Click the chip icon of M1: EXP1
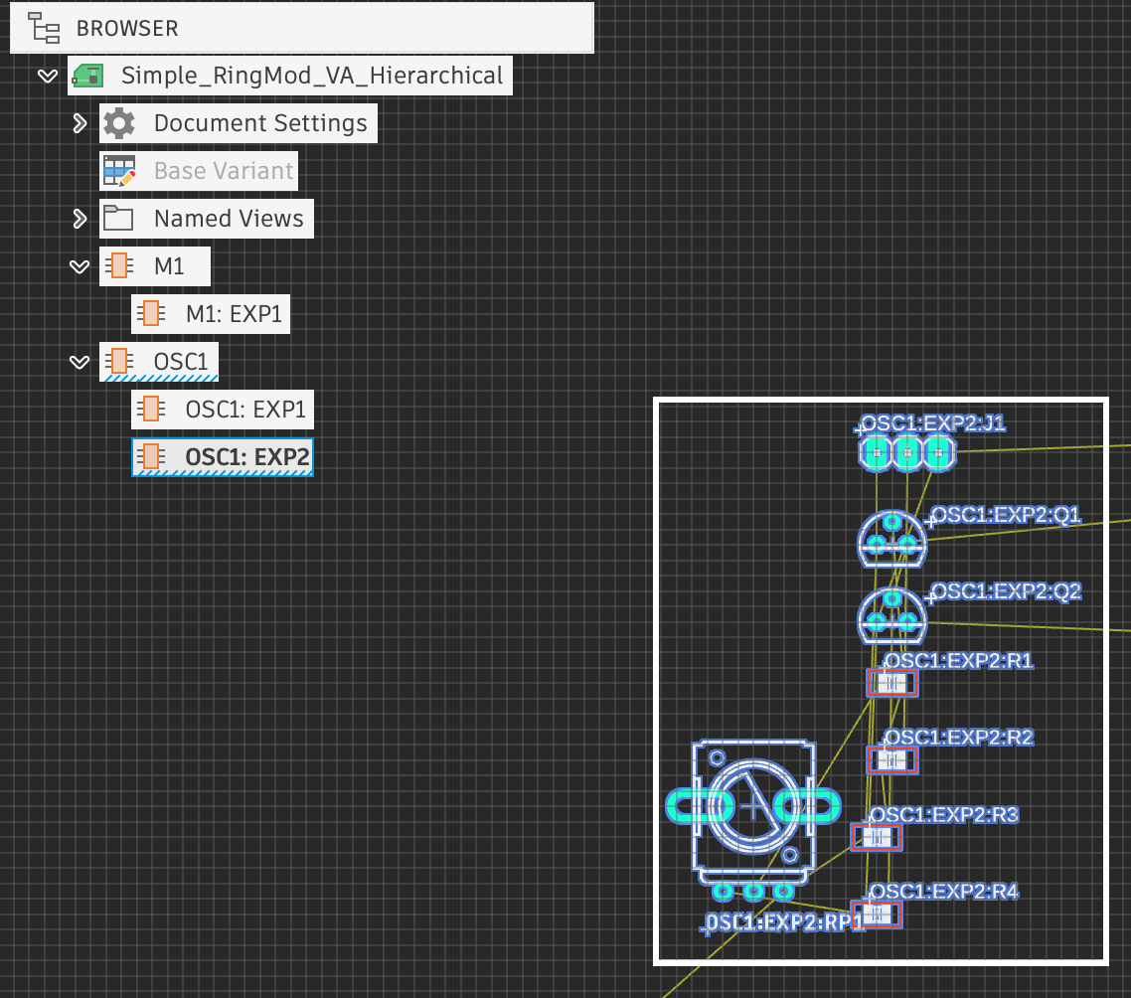The image size is (1131, 998). pyautogui.click(x=151, y=314)
